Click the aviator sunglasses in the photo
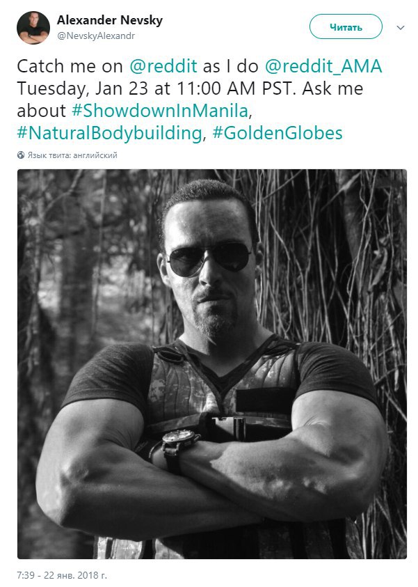This screenshot has width=418, height=587. tap(209, 258)
